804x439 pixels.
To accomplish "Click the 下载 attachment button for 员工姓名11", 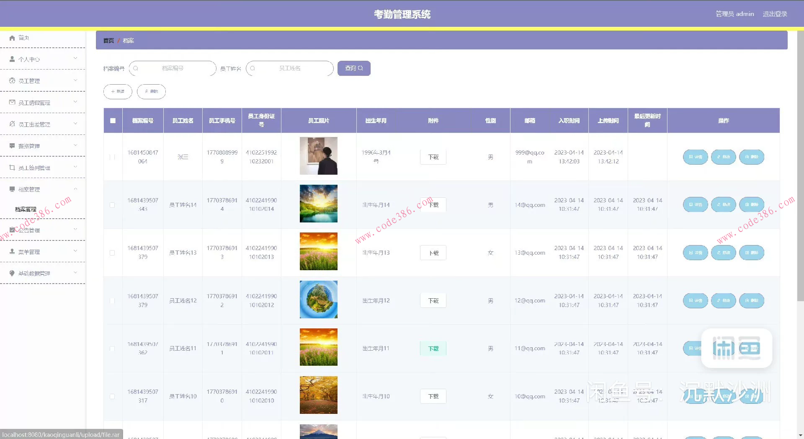I will pos(433,349).
